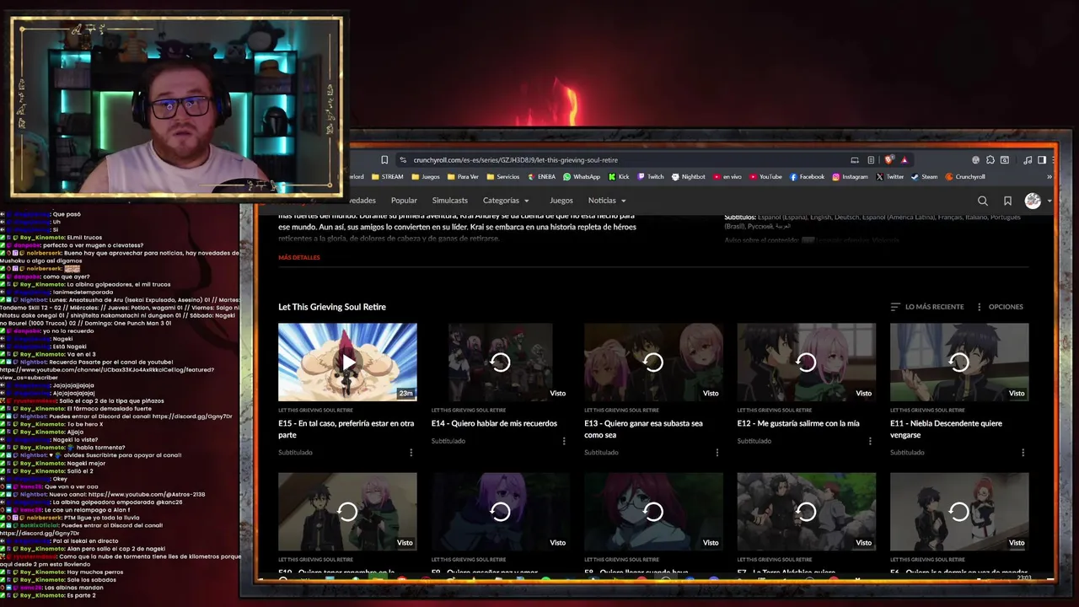Screen dimensions: 1079x607
Task: Open the Crunchyroll watchlist bookmark icon
Action: [x=1007, y=201]
